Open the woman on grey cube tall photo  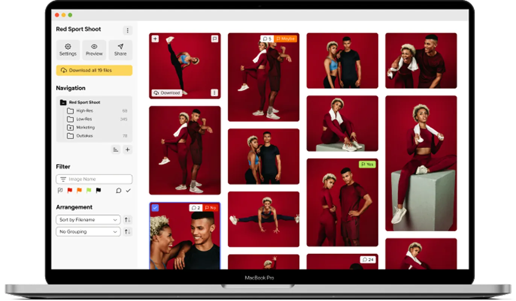[x=421, y=163]
